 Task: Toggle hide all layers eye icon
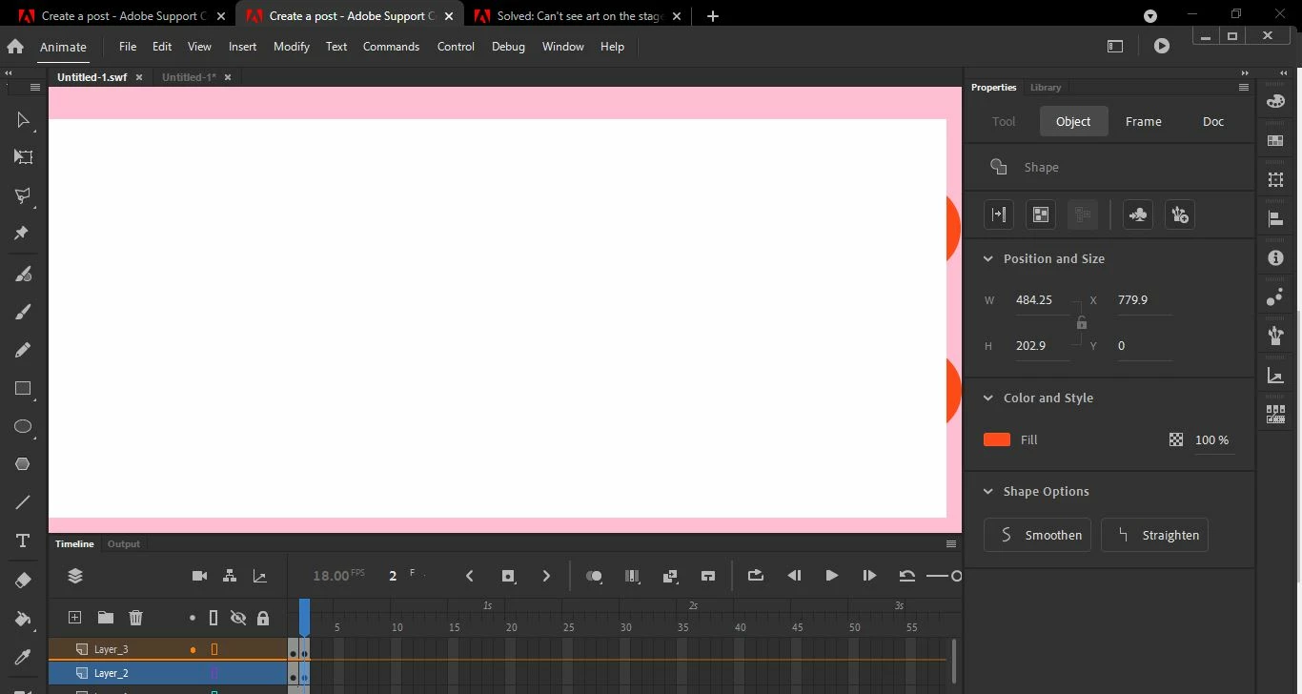click(x=238, y=618)
